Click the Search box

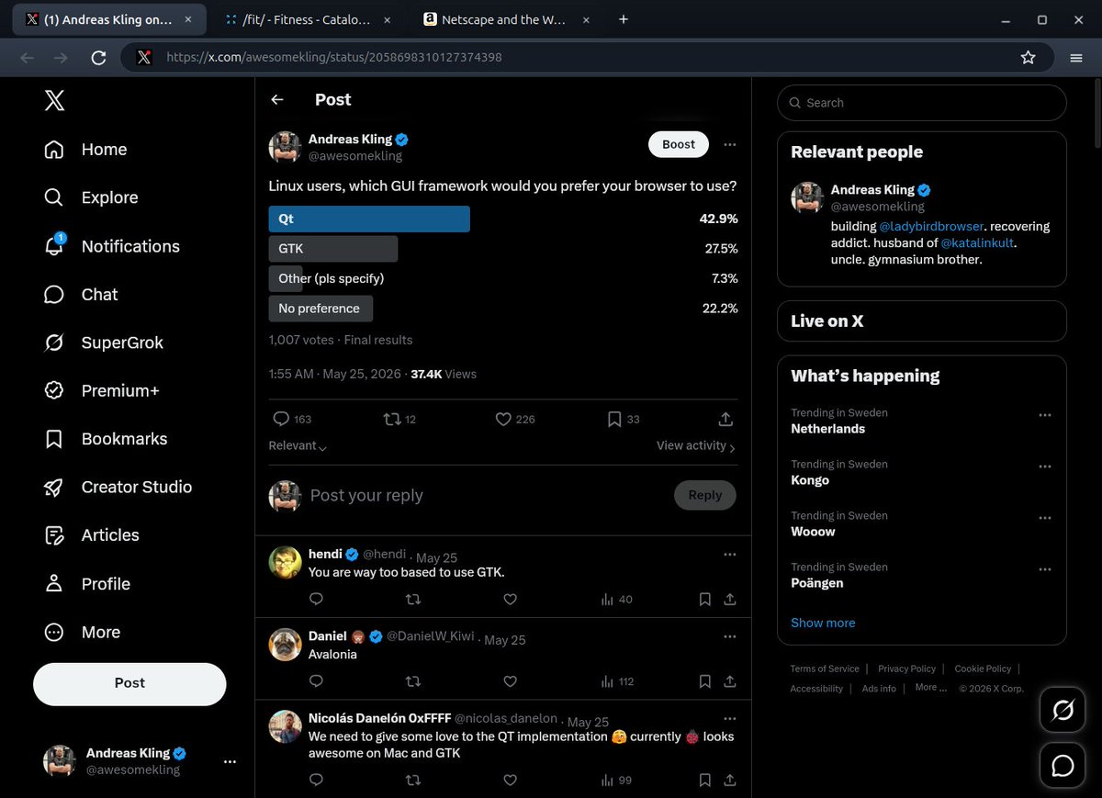922,103
